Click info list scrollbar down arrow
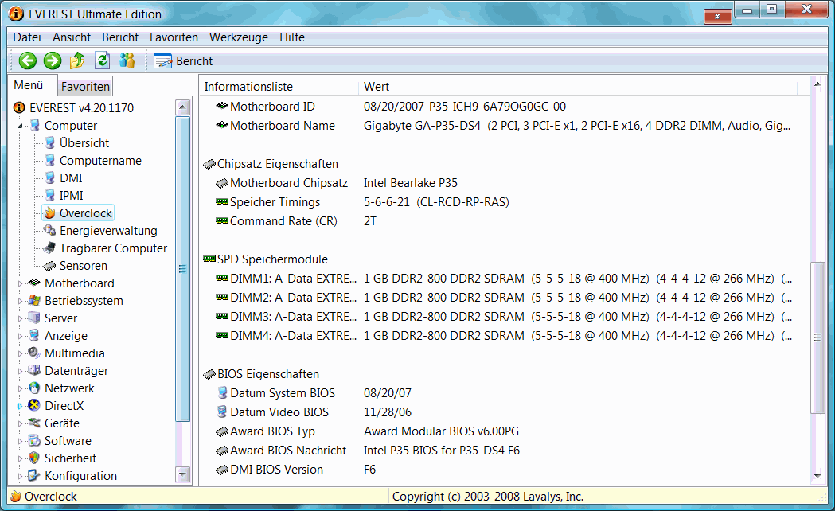This screenshot has height=511, width=835. click(x=817, y=477)
